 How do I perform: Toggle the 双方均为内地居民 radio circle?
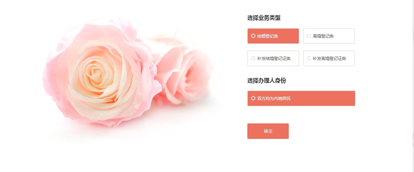tap(253, 98)
